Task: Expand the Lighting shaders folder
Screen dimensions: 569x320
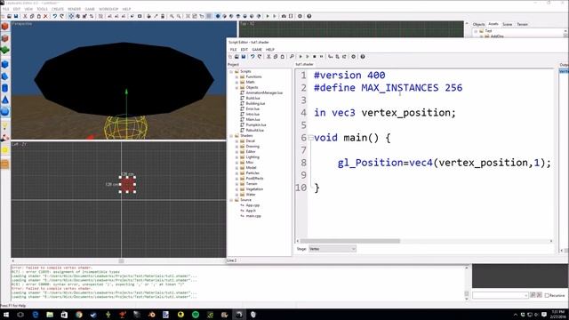Action: pyautogui.click(x=237, y=157)
